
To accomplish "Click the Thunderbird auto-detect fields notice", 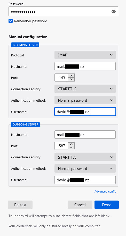I will point(59,216).
